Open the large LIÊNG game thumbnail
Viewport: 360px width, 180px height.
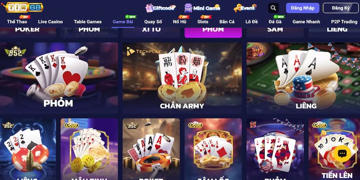tap(303, 78)
